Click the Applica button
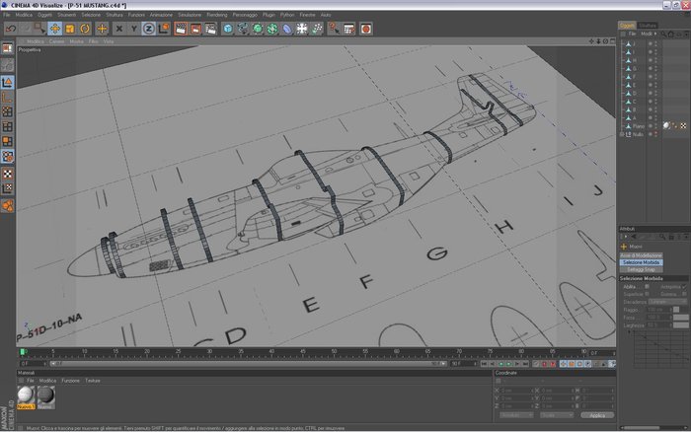Image resolution: width=691 pixels, height=432 pixels. click(x=597, y=415)
